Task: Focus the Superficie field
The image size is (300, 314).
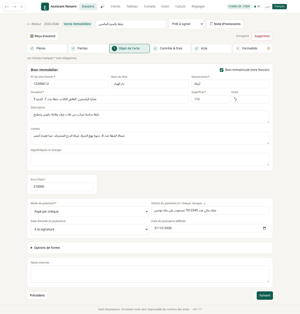Action: tap(210, 99)
